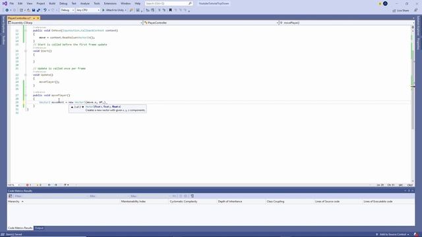The height and width of the screenshot is (237, 422).
Task: Close the PlayerController.cs tab
Action: [x=38, y=18]
